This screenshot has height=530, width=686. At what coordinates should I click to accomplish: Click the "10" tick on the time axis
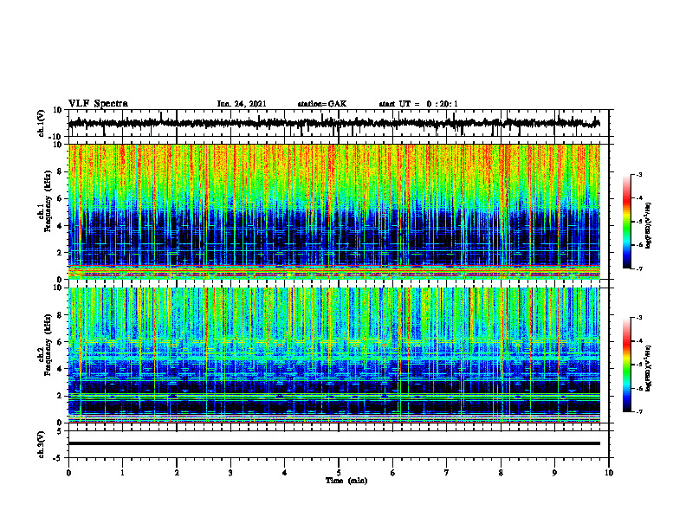(x=609, y=473)
